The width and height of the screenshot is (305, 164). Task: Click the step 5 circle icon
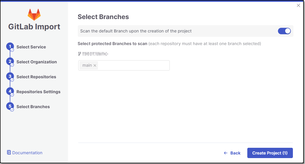coord(10,107)
